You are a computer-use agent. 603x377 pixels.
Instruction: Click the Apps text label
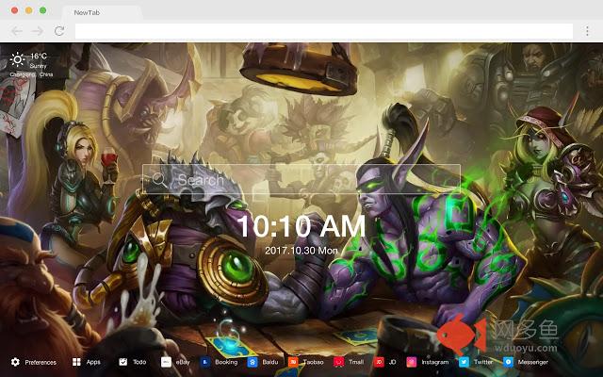click(x=93, y=362)
